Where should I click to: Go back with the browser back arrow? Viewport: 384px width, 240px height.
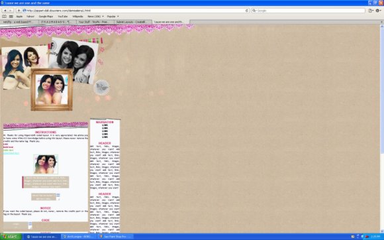pyautogui.click(x=5, y=11)
